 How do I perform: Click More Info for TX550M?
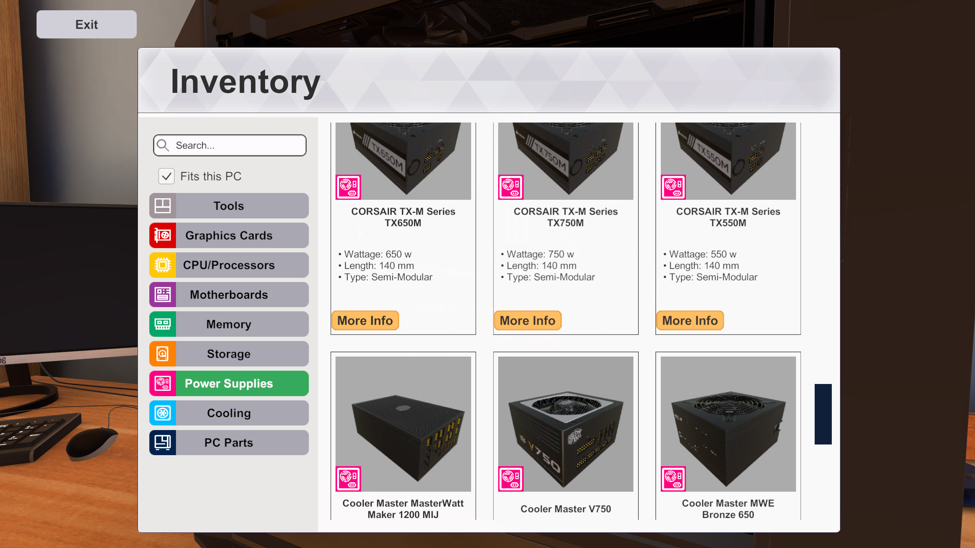[690, 320]
